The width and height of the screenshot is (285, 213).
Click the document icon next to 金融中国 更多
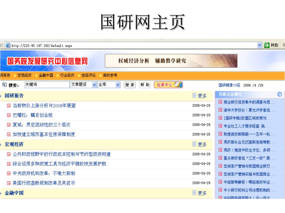click(x=194, y=192)
